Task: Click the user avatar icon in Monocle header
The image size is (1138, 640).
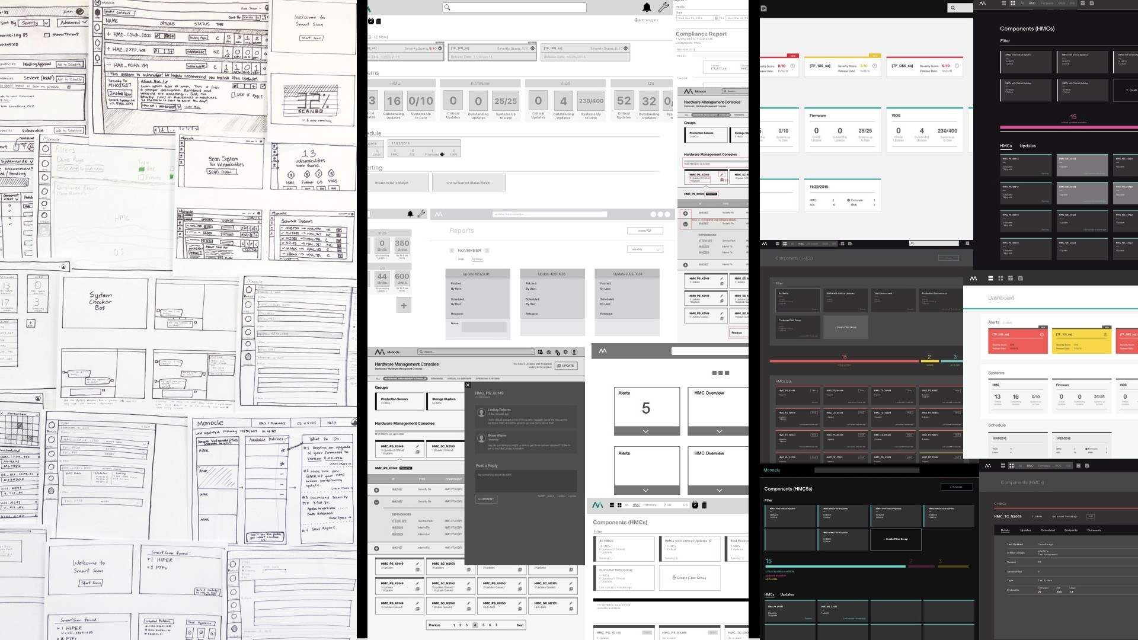Action: point(574,352)
